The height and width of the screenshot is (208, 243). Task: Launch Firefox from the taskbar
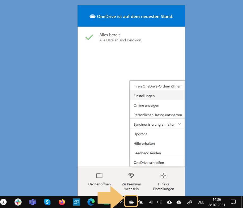62,202
